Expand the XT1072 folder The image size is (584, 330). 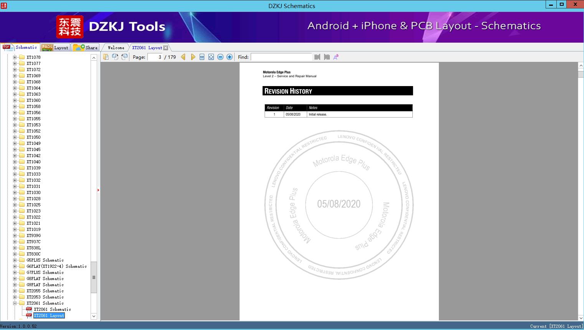point(15,70)
